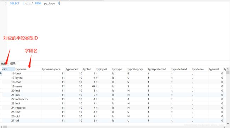Click typlen cell showing 6 in tid row
This screenshot has height=128, width=230.
89,121
